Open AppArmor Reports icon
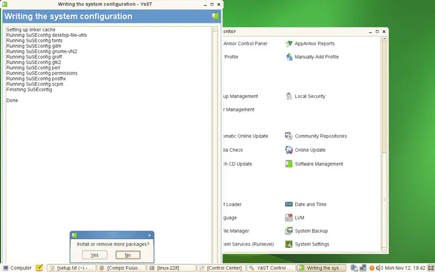The height and width of the screenshot is (272, 435). pyautogui.click(x=289, y=44)
